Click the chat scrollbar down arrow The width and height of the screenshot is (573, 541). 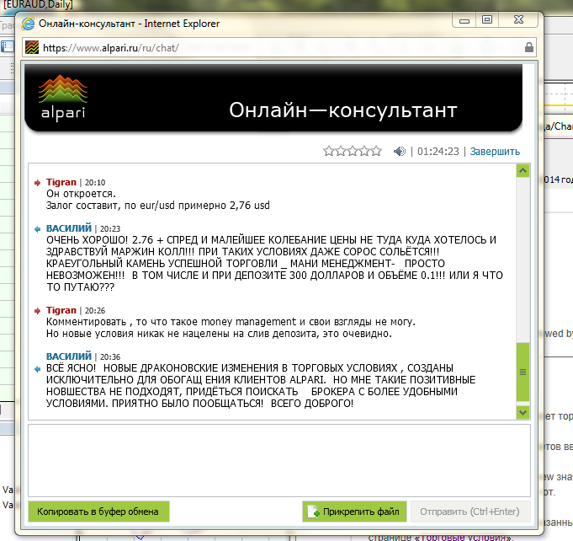pos(523,413)
